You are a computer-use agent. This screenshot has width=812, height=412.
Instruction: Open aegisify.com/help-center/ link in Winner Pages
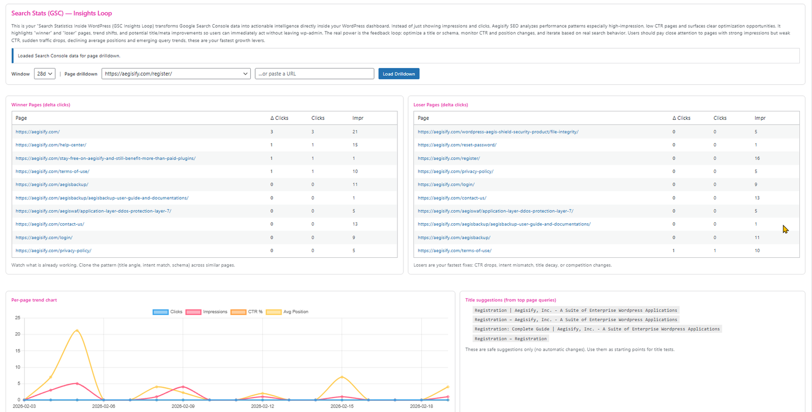[x=51, y=145]
